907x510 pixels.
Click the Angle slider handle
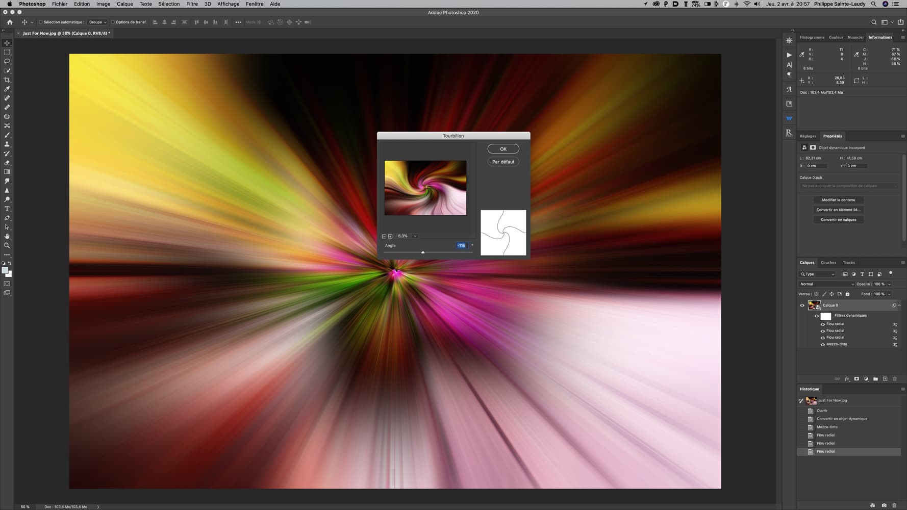point(423,252)
